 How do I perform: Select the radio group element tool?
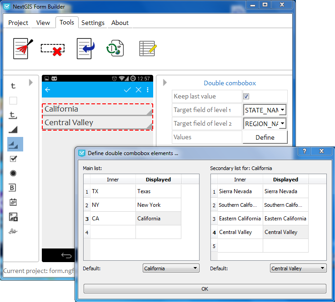[x=13, y=173]
